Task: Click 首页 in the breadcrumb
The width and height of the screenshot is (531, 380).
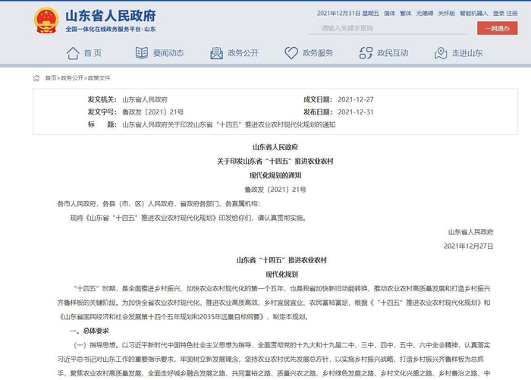Action: pyautogui.click(x=51, y=78)
